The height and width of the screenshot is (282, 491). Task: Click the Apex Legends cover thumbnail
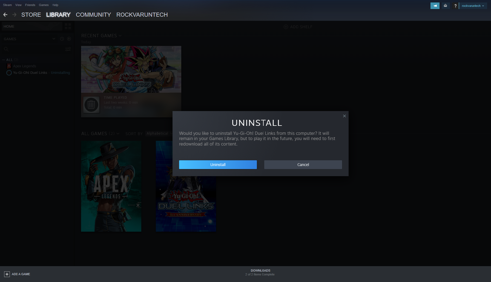pos(111,186)
